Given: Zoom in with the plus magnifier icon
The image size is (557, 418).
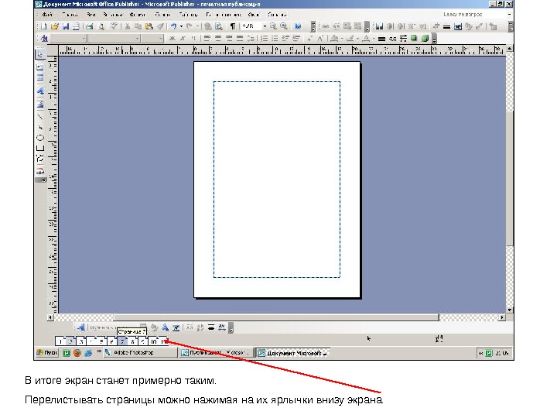Looking at the screenshot, I should point(284,26).
